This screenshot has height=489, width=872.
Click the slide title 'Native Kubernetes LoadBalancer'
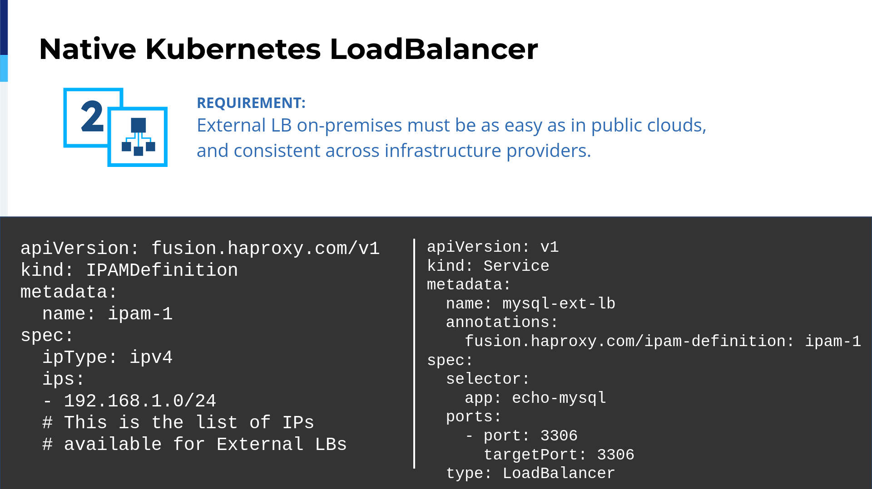click(288, 49)
